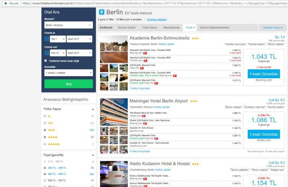Screen dimensions: 288x187
Task: Collapse the Yıldız Sayısı filter section
Action: (x=93, y=109)
